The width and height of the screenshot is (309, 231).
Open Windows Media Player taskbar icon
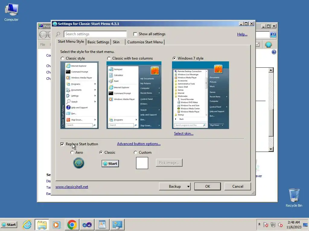[x=57, y=224]
